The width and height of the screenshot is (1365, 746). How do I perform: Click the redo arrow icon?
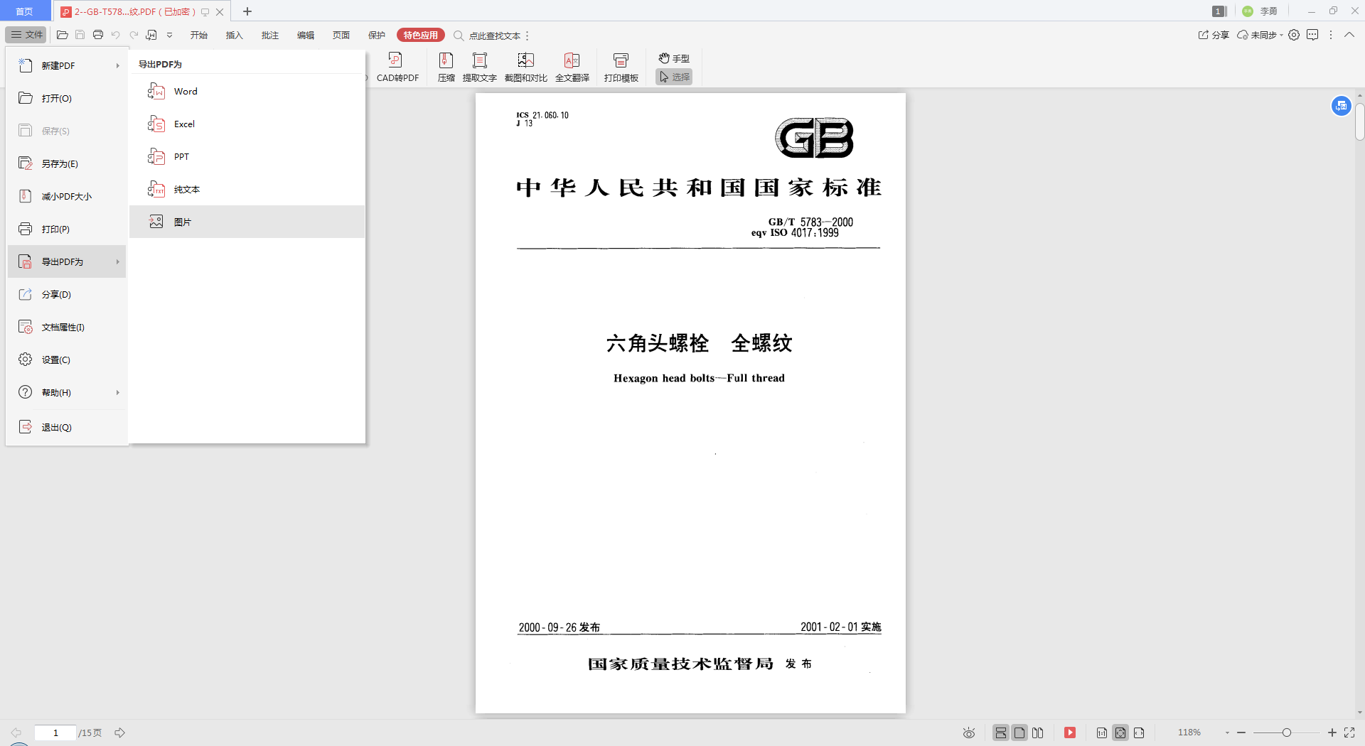[134, 35]
